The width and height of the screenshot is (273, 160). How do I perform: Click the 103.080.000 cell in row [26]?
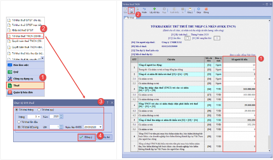(x=239, y=89)
